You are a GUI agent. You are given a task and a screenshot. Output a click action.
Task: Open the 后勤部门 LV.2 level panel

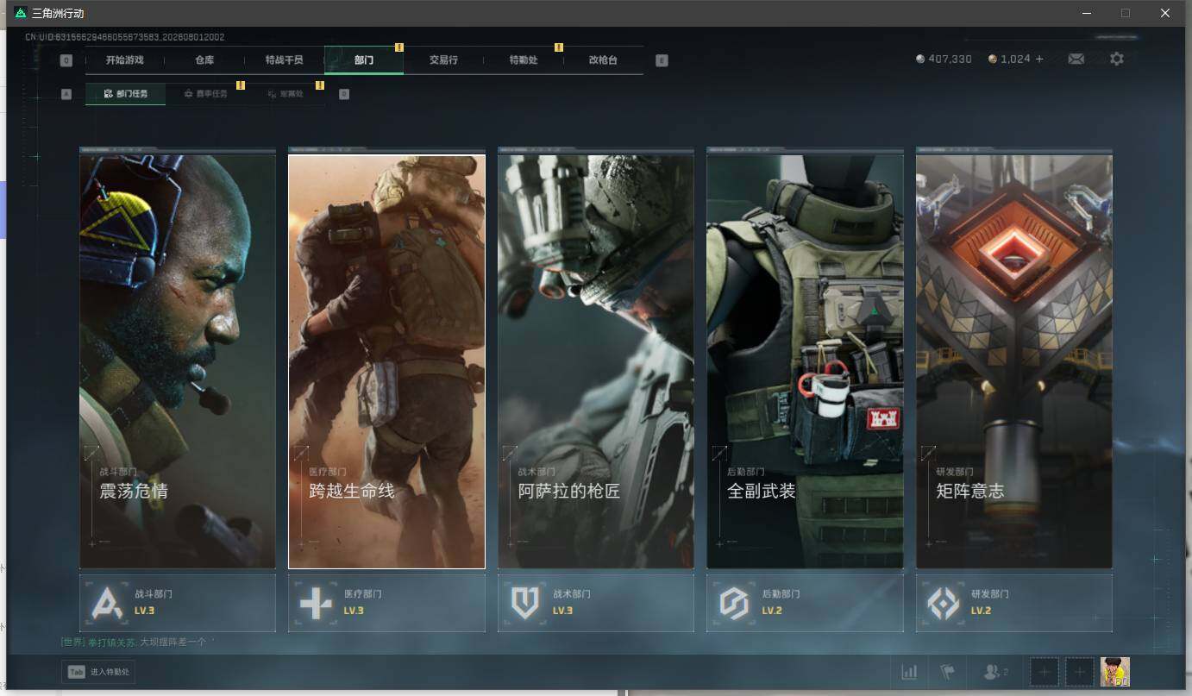(x=805, y=603)
